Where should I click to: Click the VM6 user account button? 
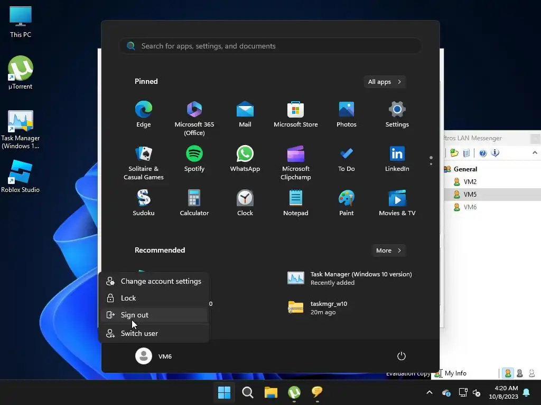(x=154, y=356)
